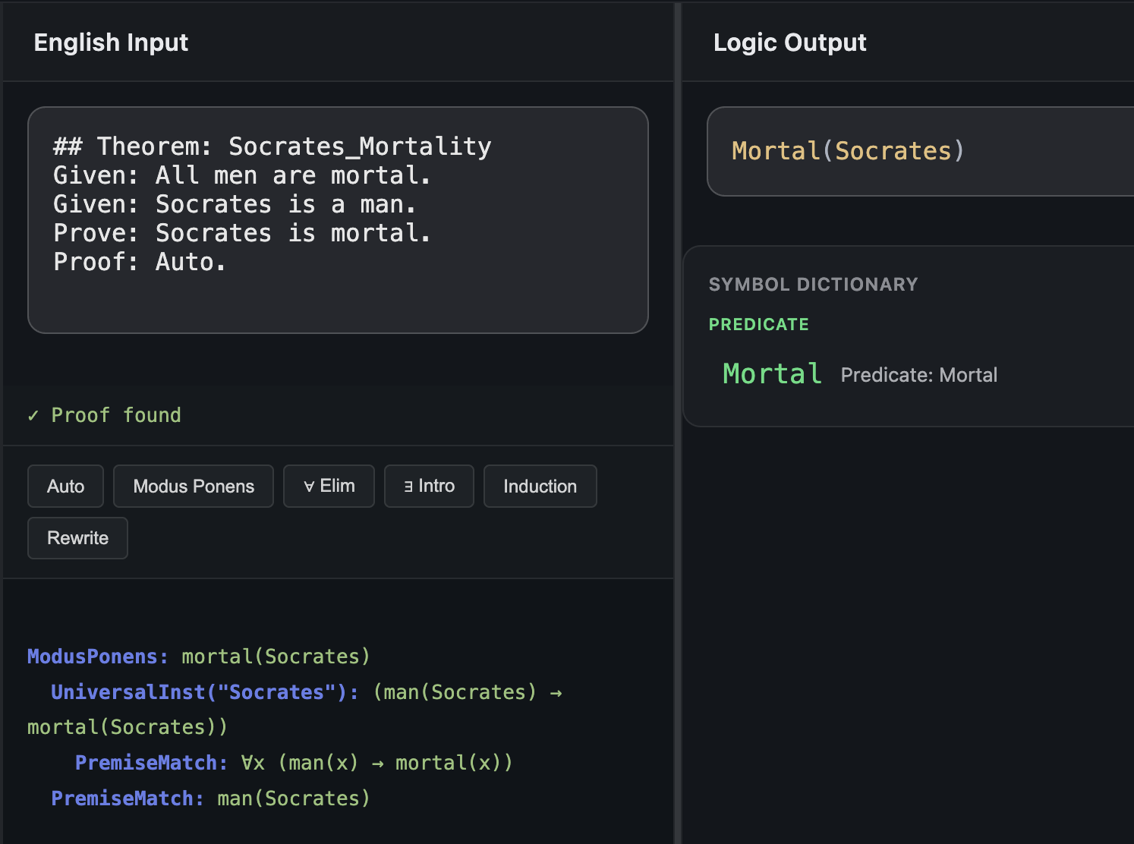
Task: Apply the ∃ Intro rule
Action: [429, 486]
